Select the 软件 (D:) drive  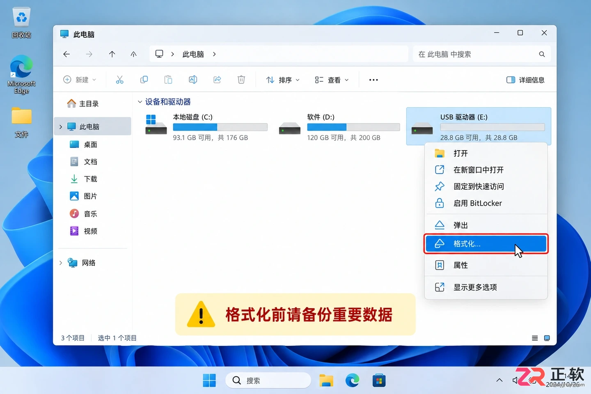click(x=340, y=127)
